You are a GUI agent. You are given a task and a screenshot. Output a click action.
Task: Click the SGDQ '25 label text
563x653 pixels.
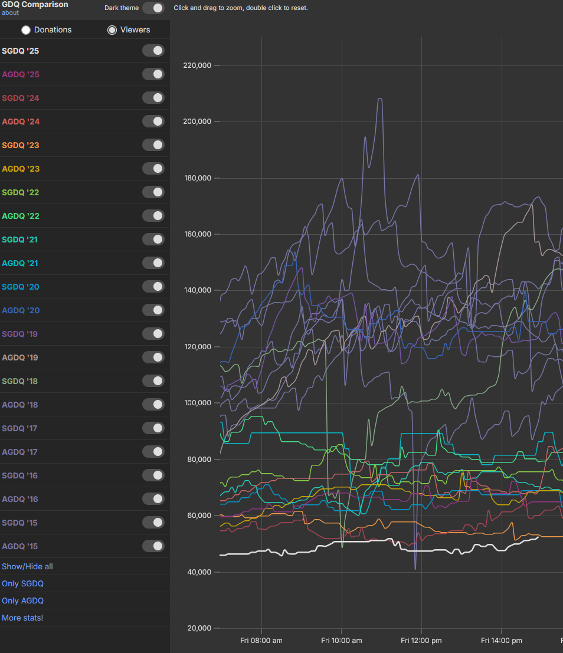click(21, 51)
